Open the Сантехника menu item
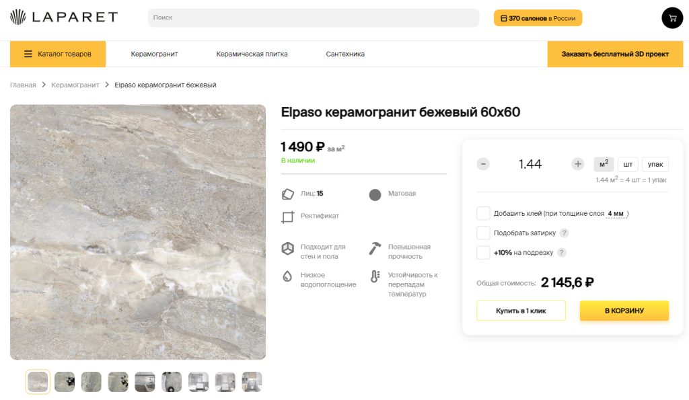Viewport: 689px width, 400px height. (x=345, y=54)
